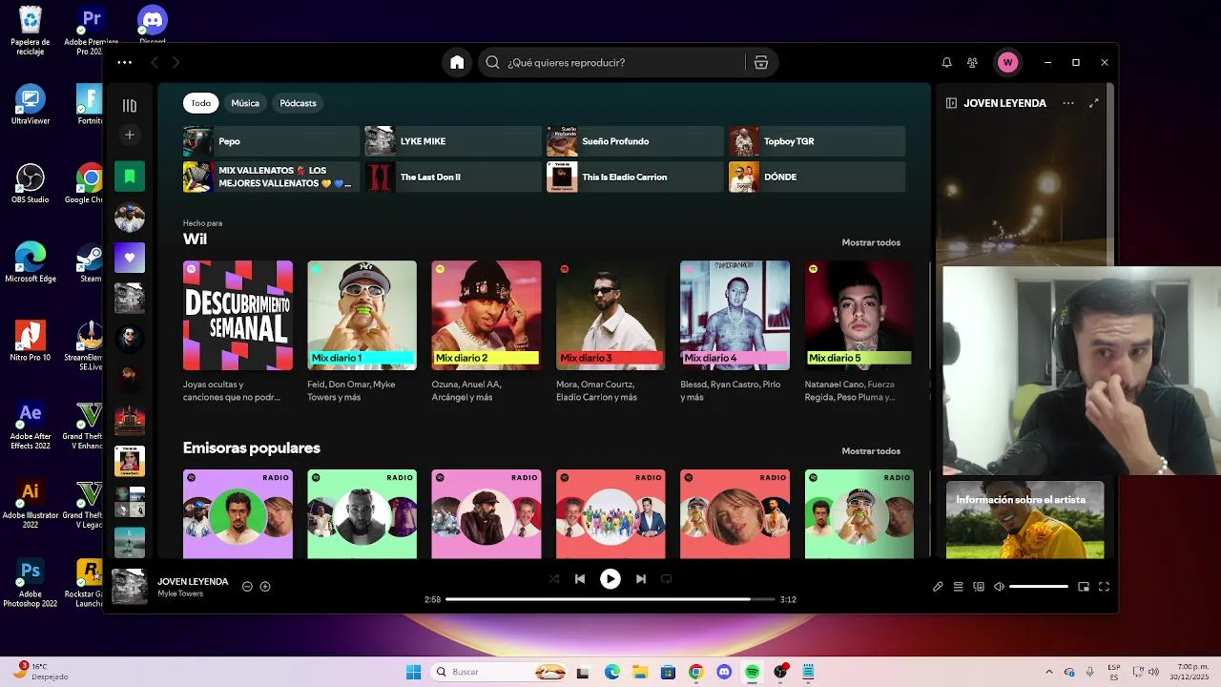This screenshot has height=687, width=1221.
Task: Enter full screen player icon
Action: pyautogui.click(x=1104, y=587)
